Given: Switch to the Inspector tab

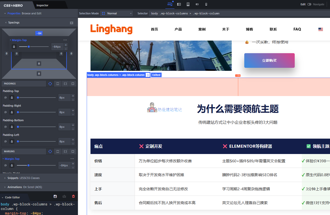Looking at the screenshot, I should click(42, 5).
